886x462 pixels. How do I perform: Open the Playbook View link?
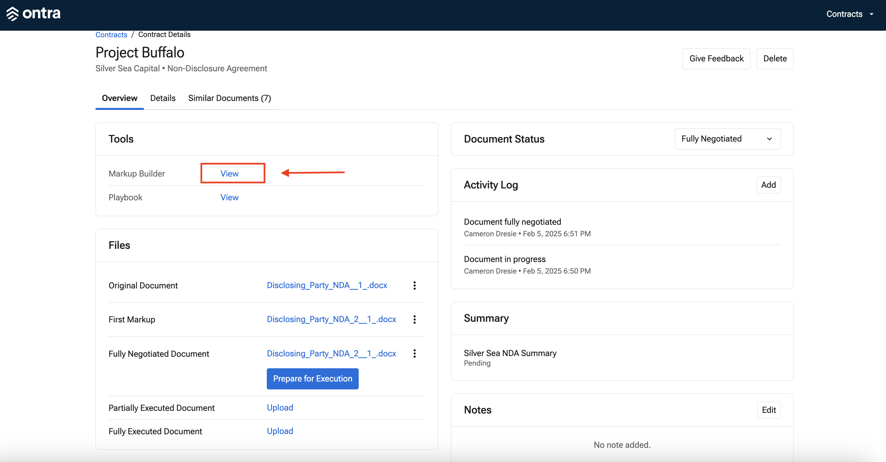(x=229, y=197)
